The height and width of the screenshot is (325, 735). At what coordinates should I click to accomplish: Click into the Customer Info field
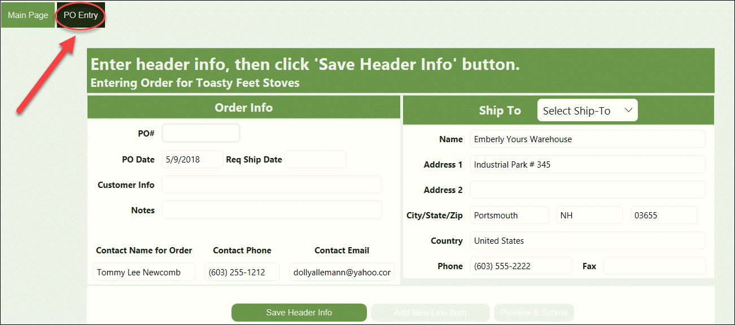coord(272,185)
